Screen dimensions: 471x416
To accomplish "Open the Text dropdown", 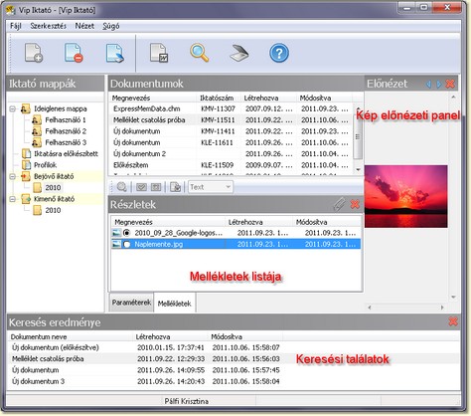I will 211,187.
